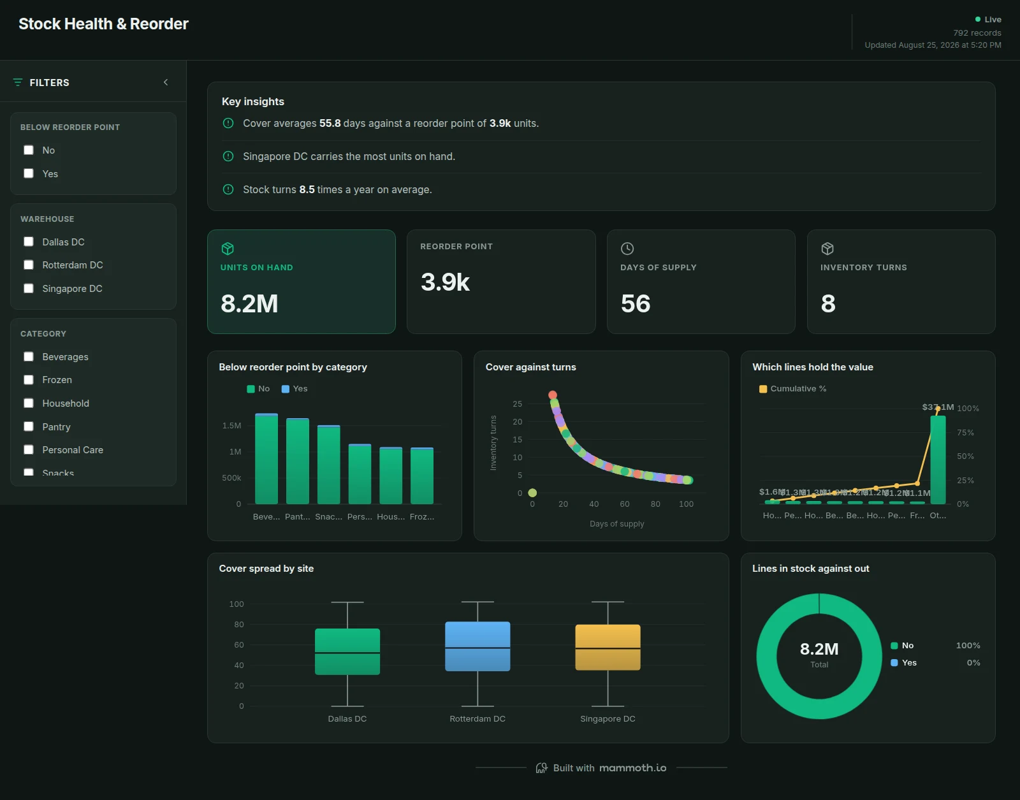
Task: Select the Units On Hand KPI card
Action: [x=302, y=282]
